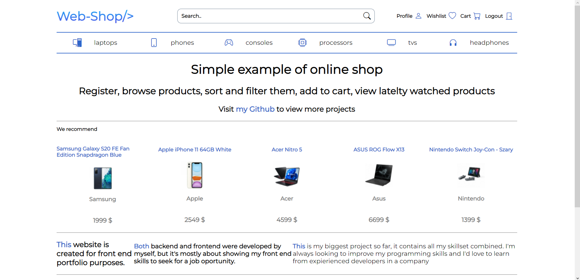Screen dimensions: 580x280
Task: Click the Samsung brand label
Action: pos(103,199)
